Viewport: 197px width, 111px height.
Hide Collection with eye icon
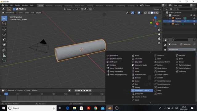(x=194, y=15)
